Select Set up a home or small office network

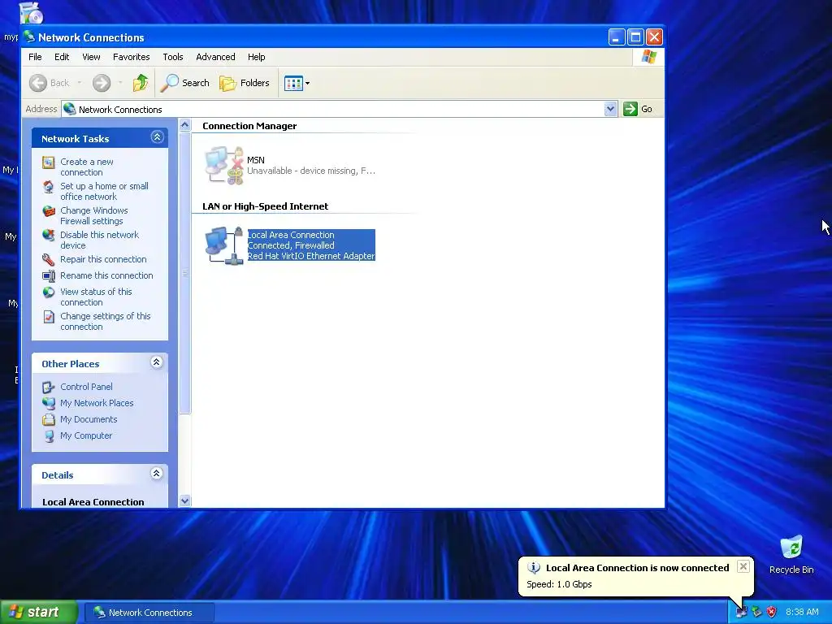[x=104, y=192]
